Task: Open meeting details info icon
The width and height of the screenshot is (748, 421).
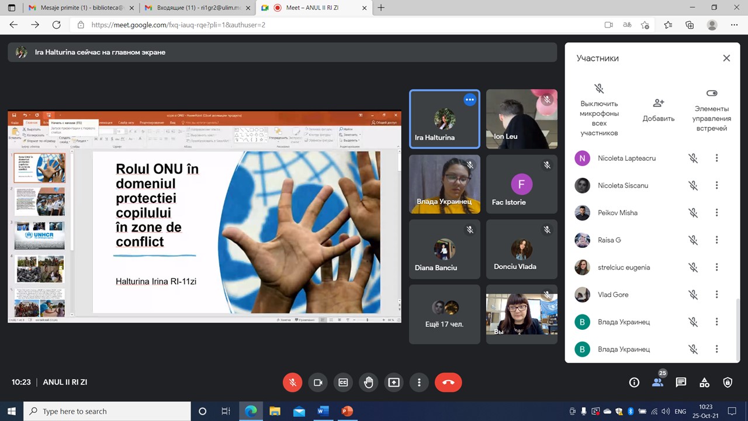Action: 634,382
